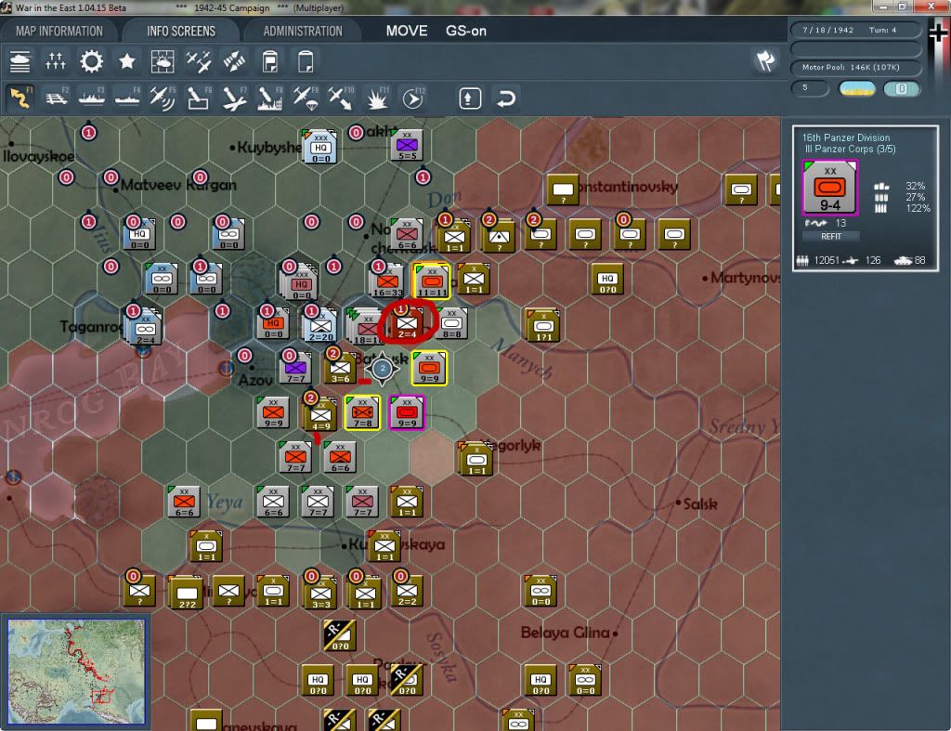The image size is (951, 731).
Task: Click the blue-yellow weather indicator pill
Action: click(856, 88)
